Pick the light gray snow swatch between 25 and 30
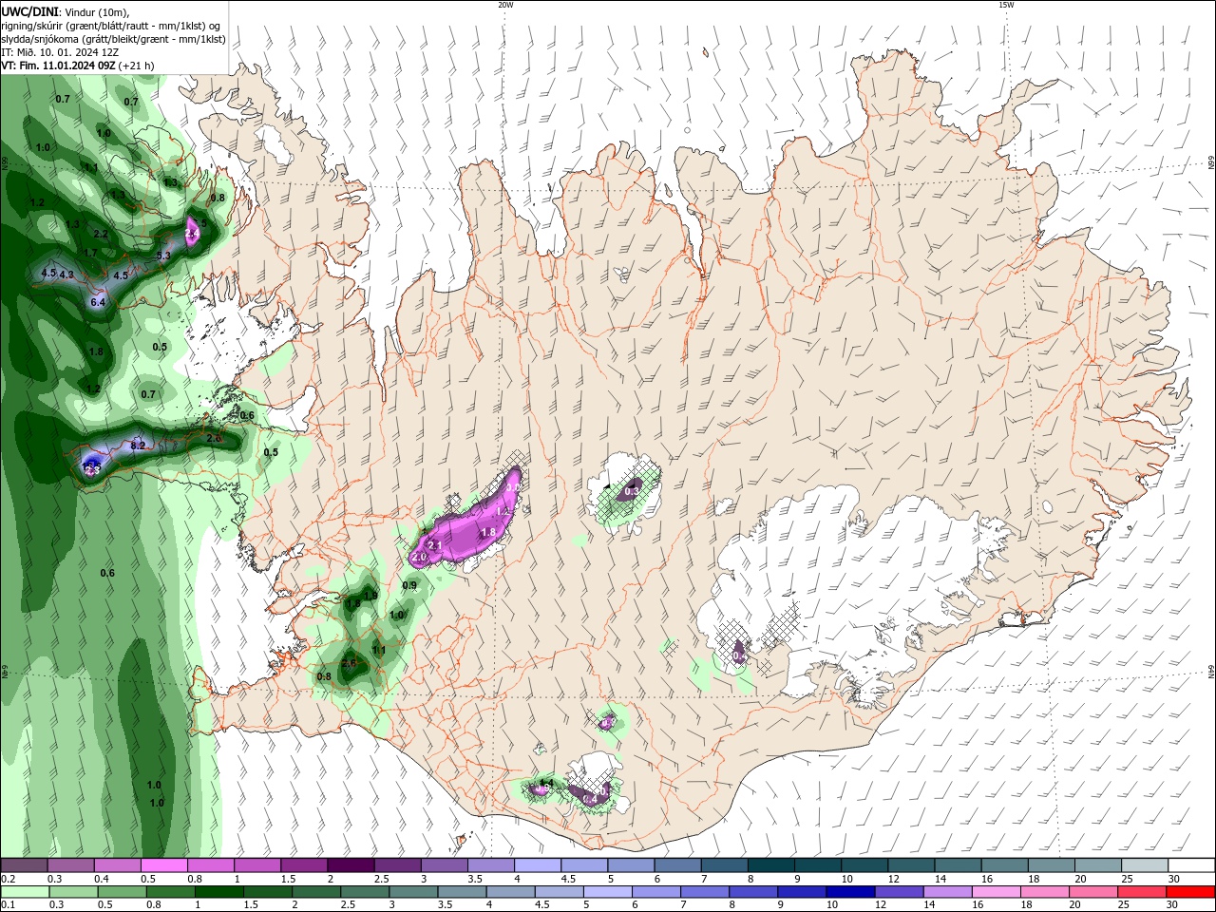The height and width of the screenshot is (912, 1216). tap(1145, 865)
